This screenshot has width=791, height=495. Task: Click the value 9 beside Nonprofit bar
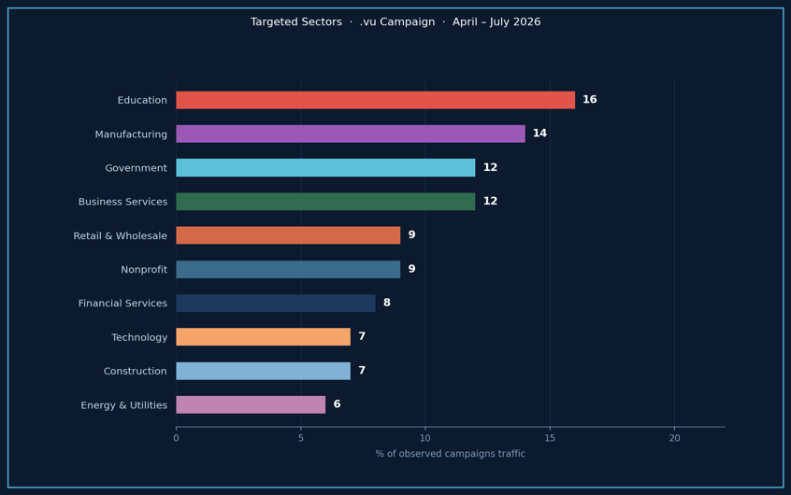point(411,269)
